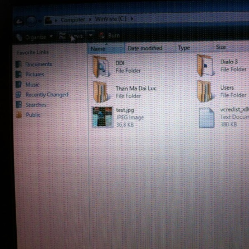Screen dimensions: 249x249
Task: Open the Than Ma Dai Luc folder icon
Action: point(101,92)
